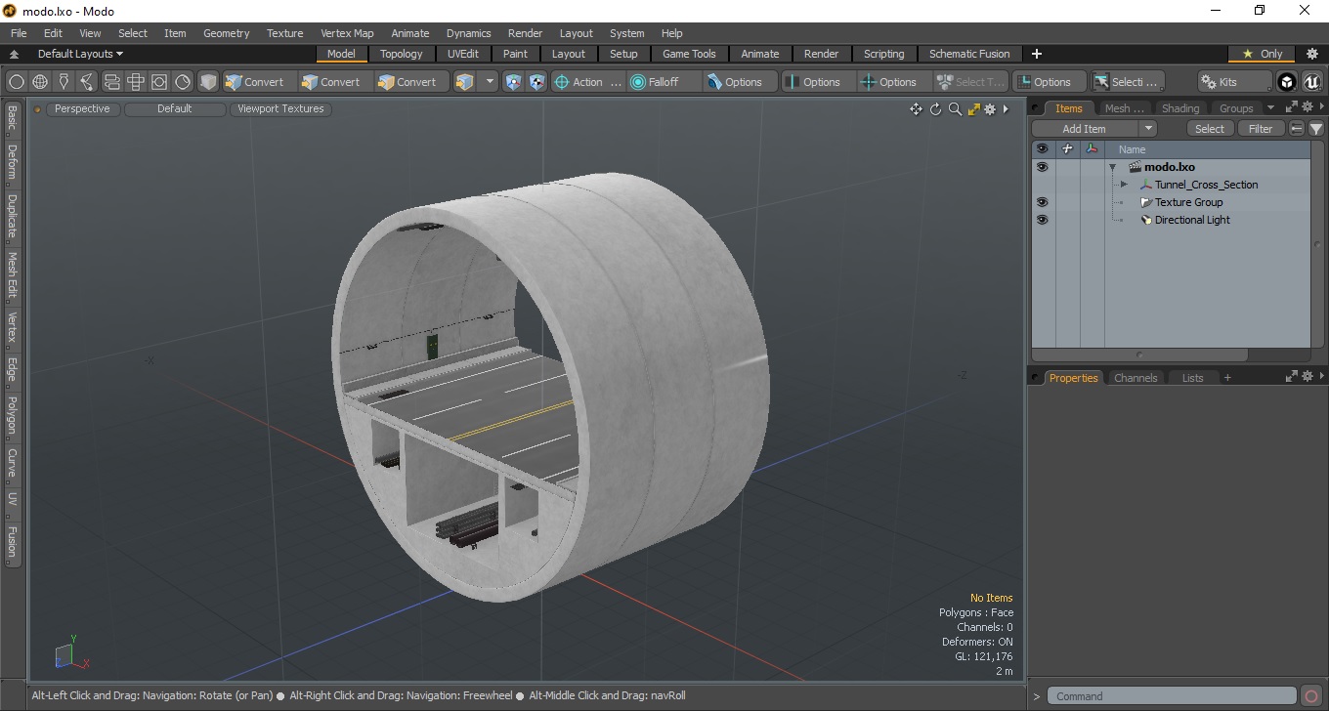Viewport: 1329px width, 711px height.
Task: Click the viewport zoom magnifier icon
Action: 955,109
